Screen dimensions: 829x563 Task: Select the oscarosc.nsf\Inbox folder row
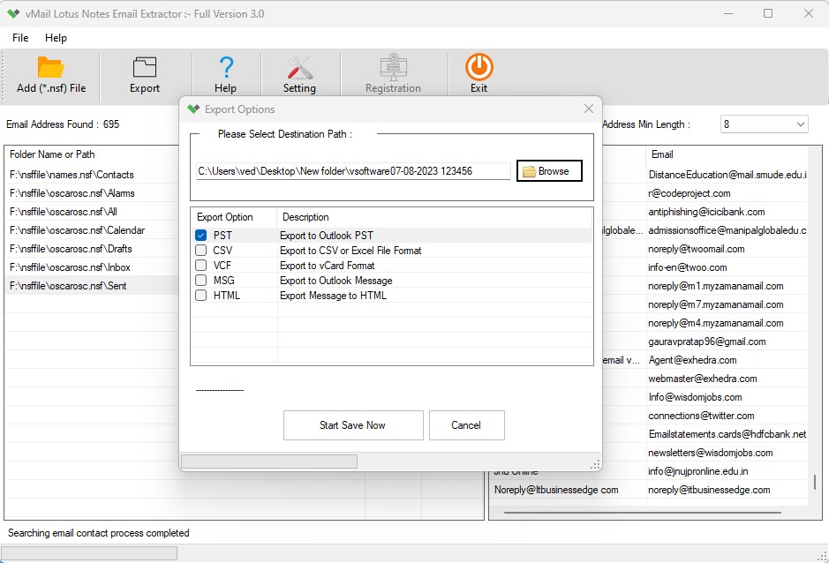pyautogui.click(x=92, y=267)
